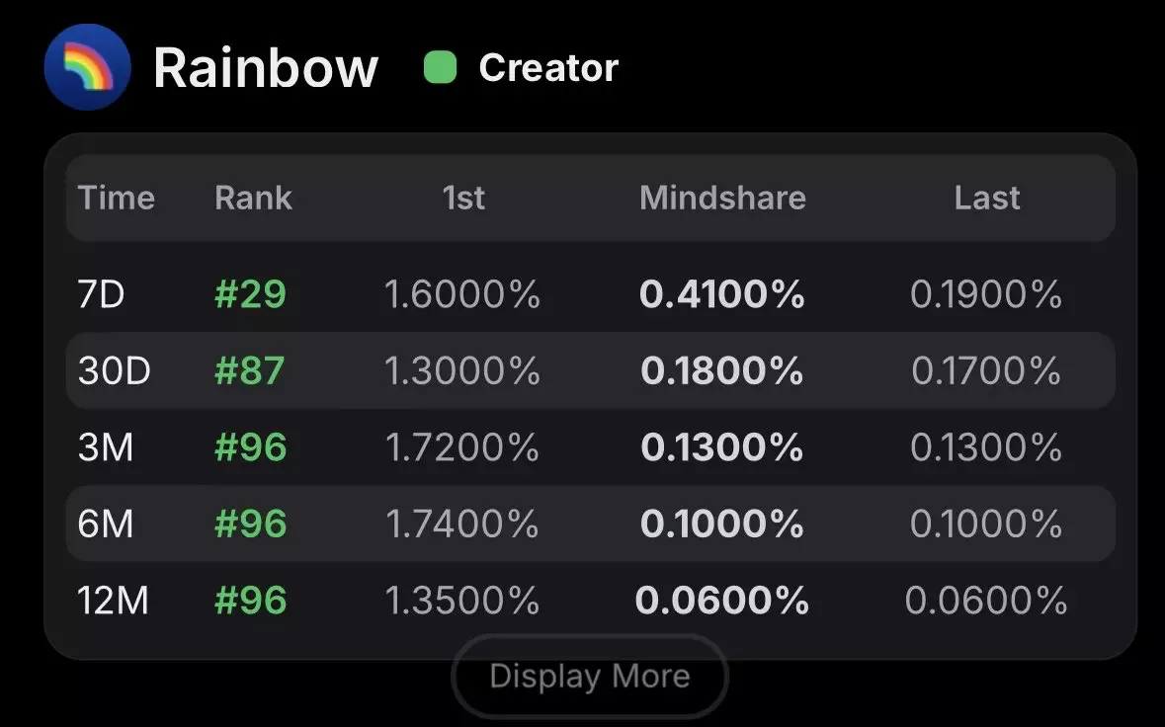
Task: Select the 7D time row
Action: click(591, 294)
